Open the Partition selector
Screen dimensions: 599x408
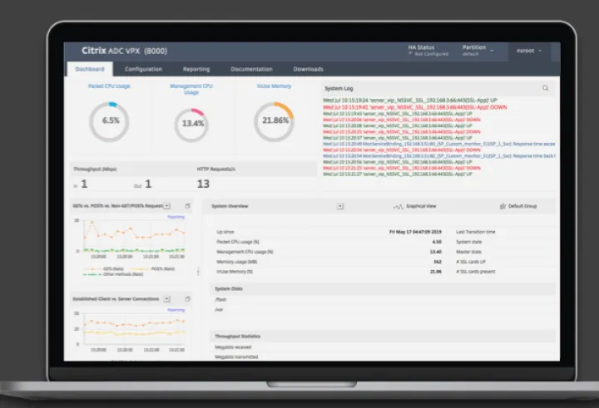pyautogui.click(x=477, y=51)
